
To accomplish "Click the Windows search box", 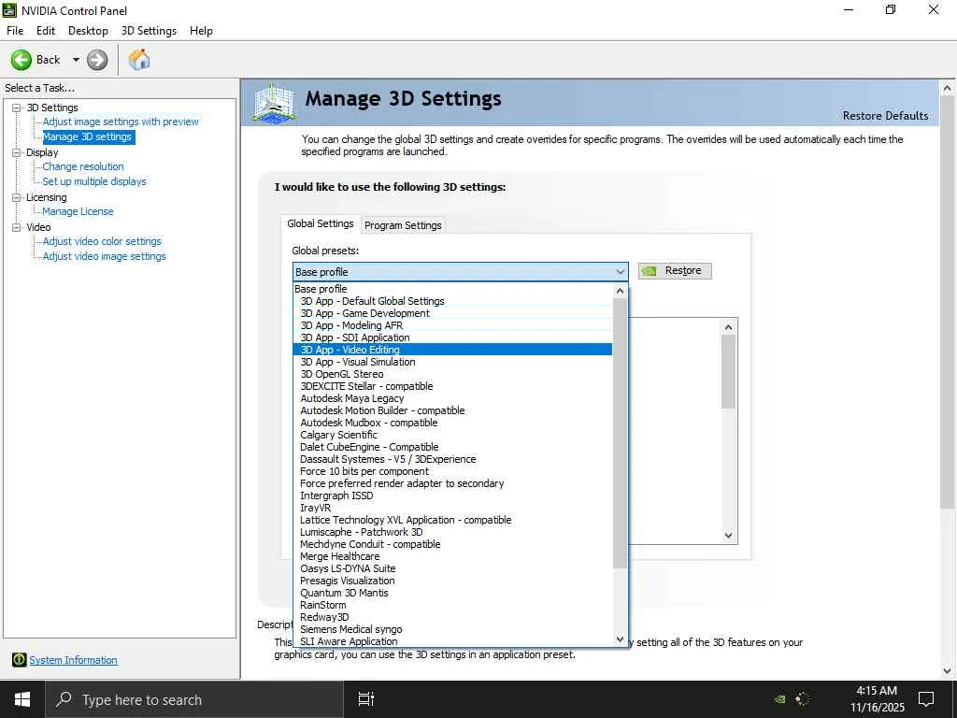I will pos(194,699).
